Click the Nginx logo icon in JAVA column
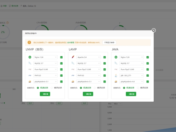Screen dimensions: 176x132 [x=116, y=57]
